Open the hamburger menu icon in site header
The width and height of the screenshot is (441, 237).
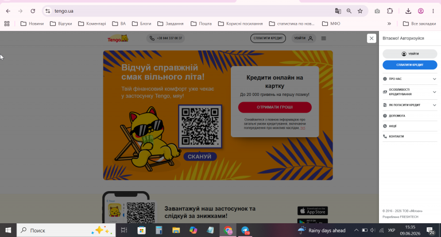click(x=324, y=38)
